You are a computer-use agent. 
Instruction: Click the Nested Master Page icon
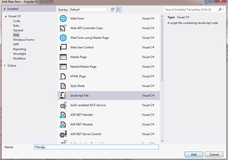[63, 67]
